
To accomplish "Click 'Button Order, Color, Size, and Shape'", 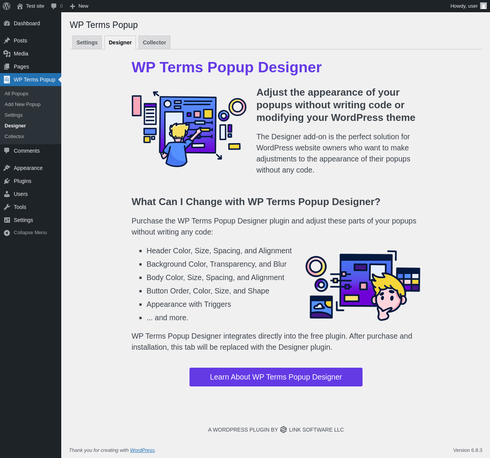I will pyautogui.click(x=208, y=291).
